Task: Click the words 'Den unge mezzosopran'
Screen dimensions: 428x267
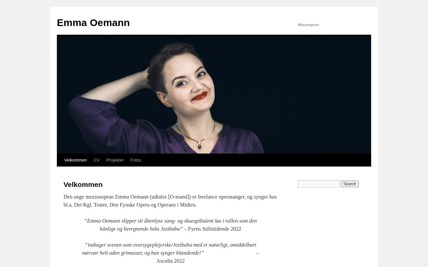Action: 89,197
